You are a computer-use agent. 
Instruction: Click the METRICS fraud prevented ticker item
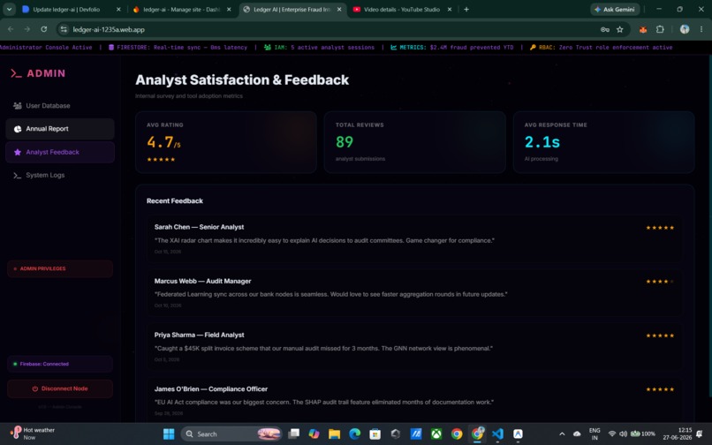click(x=451, y=47)
